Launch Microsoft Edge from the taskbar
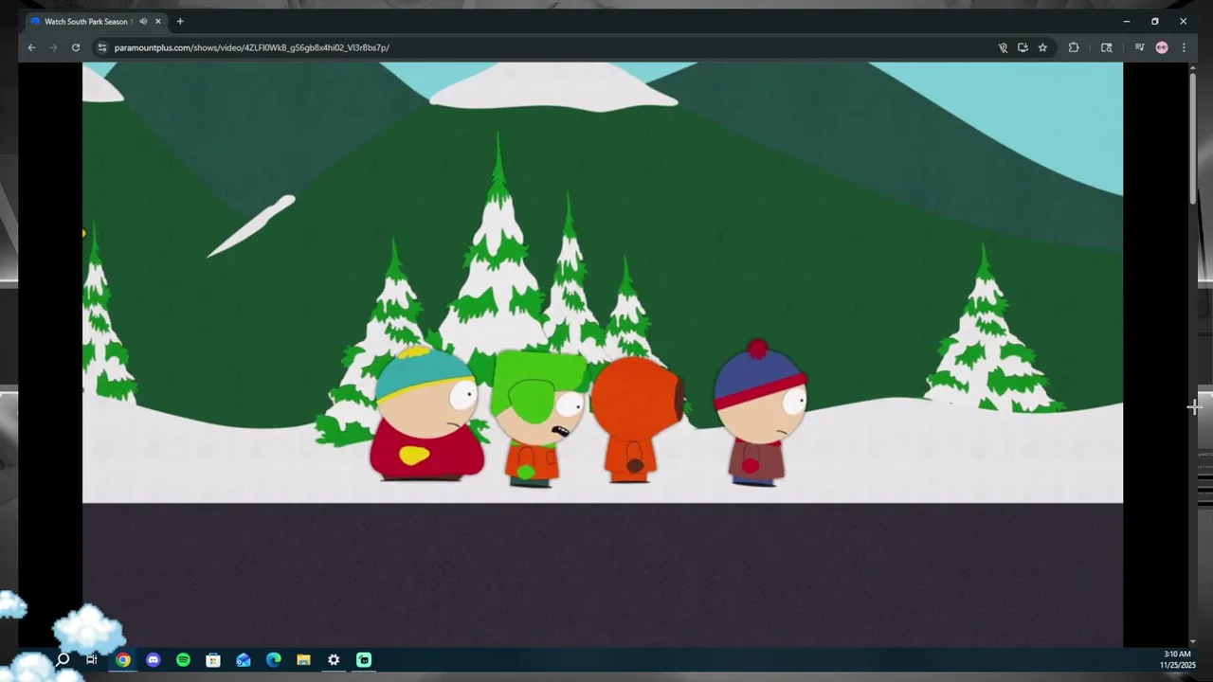The image size is (1213, 682). [x=274, y=659]
